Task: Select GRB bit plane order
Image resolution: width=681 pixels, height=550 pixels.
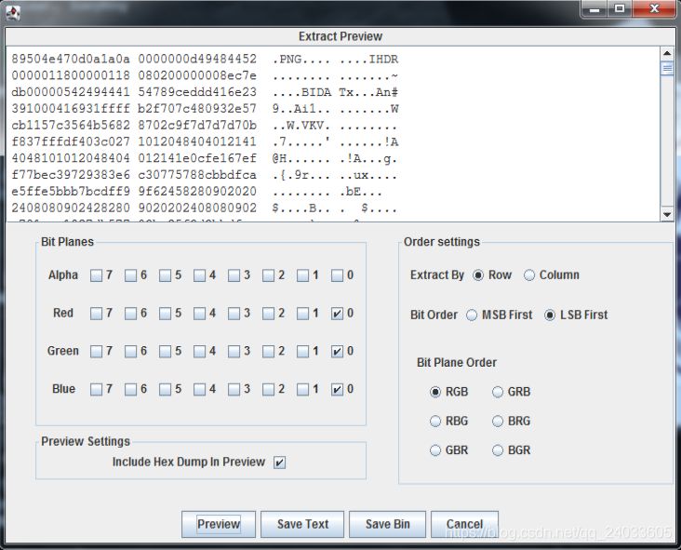Action: (x=498, y=392)
